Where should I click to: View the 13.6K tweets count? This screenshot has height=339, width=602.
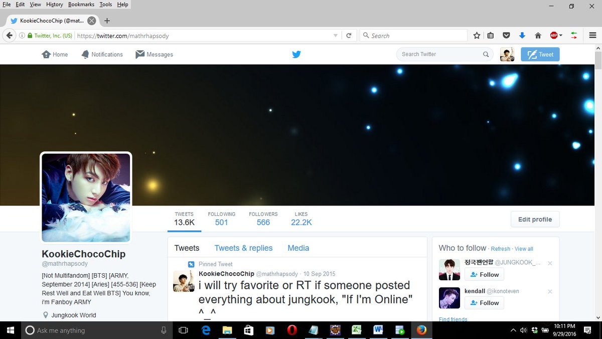pyautogui.click(x=185, y=219)
